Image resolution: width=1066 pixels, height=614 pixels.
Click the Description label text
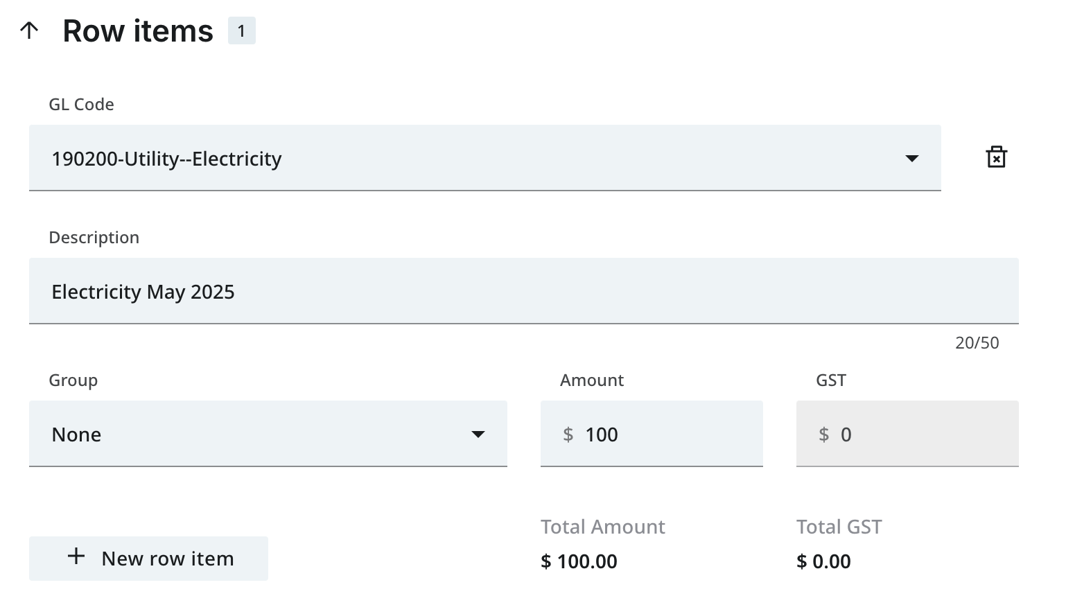coord(94,238)
